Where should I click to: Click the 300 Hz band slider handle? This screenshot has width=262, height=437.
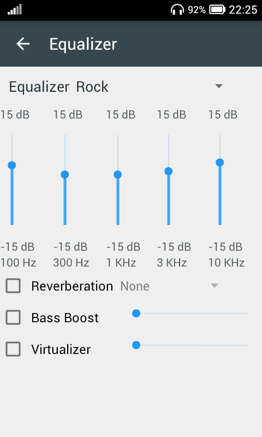[65, 174]
